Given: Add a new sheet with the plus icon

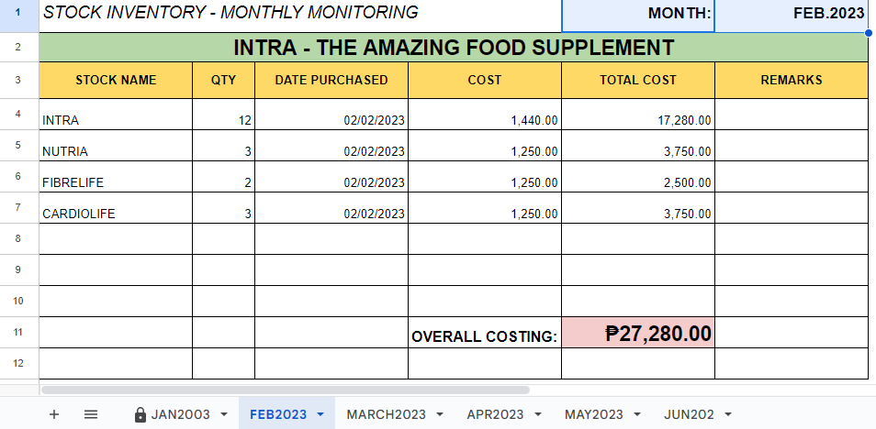Looking at the screenshot, I should 53,414.
